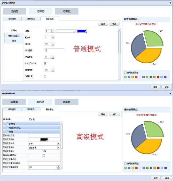Decrease the 弹出距离 stepper value

coord(53,58)
